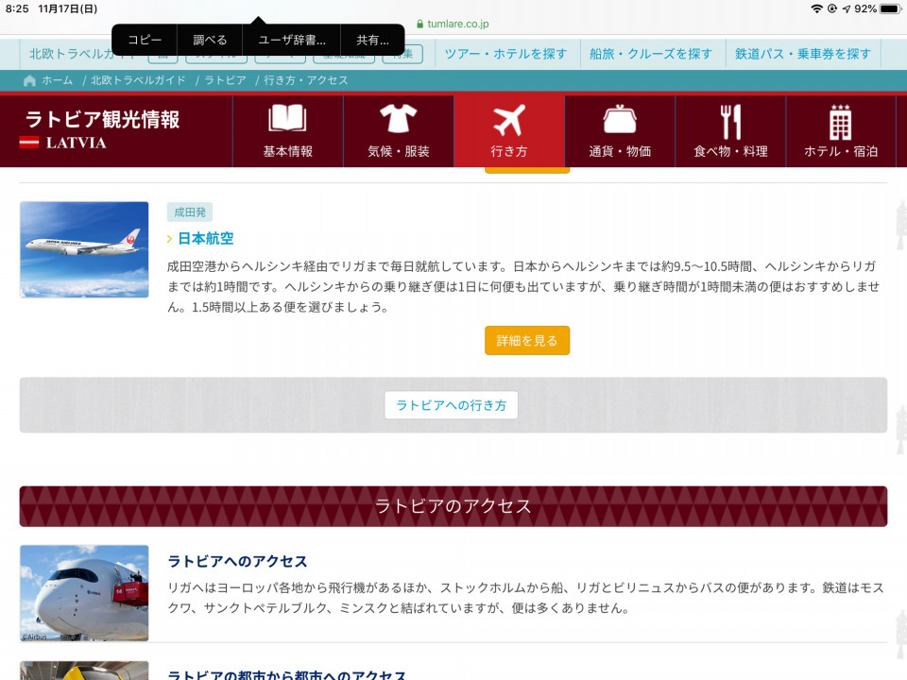
Task: Open the ホテル・宿泊 building icon
Action: pos(840,122)
